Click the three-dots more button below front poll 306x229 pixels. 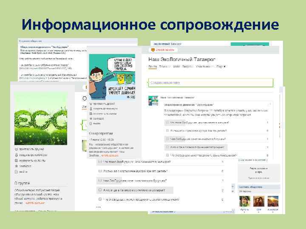(x=99, y=207)
